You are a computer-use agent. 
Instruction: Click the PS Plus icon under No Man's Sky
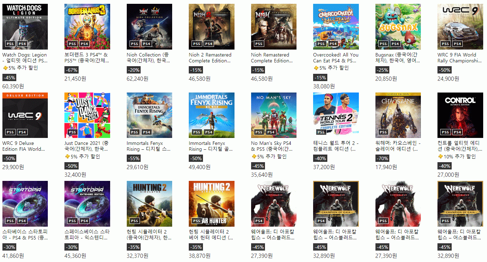click(254, 156)
